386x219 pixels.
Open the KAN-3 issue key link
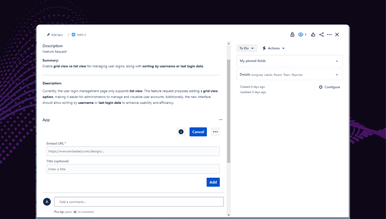coord(82,35)
